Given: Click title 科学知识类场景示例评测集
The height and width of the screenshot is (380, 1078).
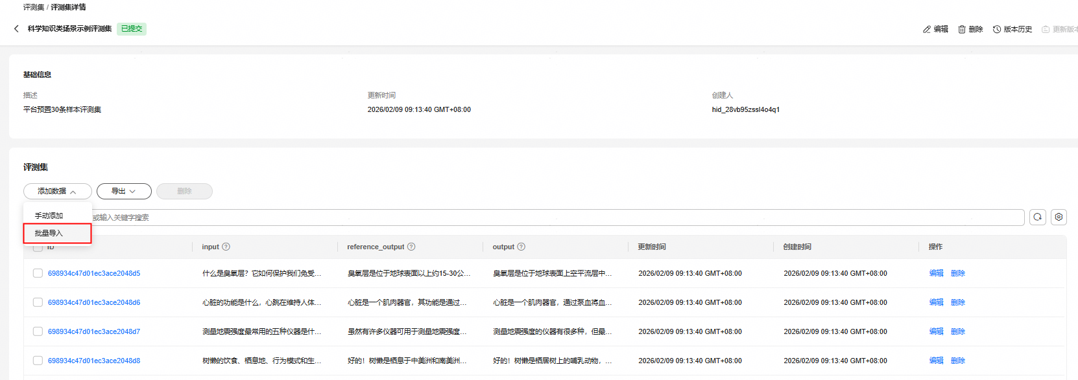Looking at the screenshot, I should click(69, 28).
